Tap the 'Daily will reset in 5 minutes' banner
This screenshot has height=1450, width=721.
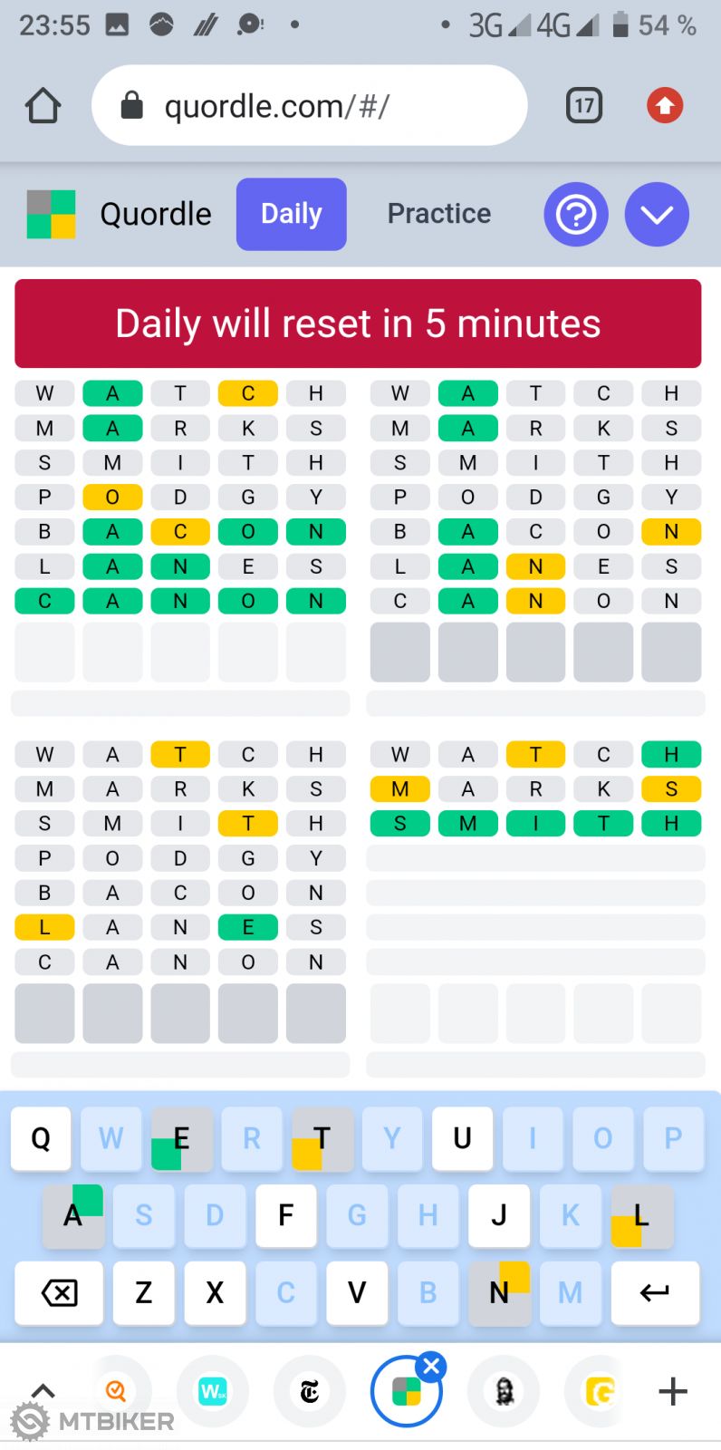click(x=358, y=324)
